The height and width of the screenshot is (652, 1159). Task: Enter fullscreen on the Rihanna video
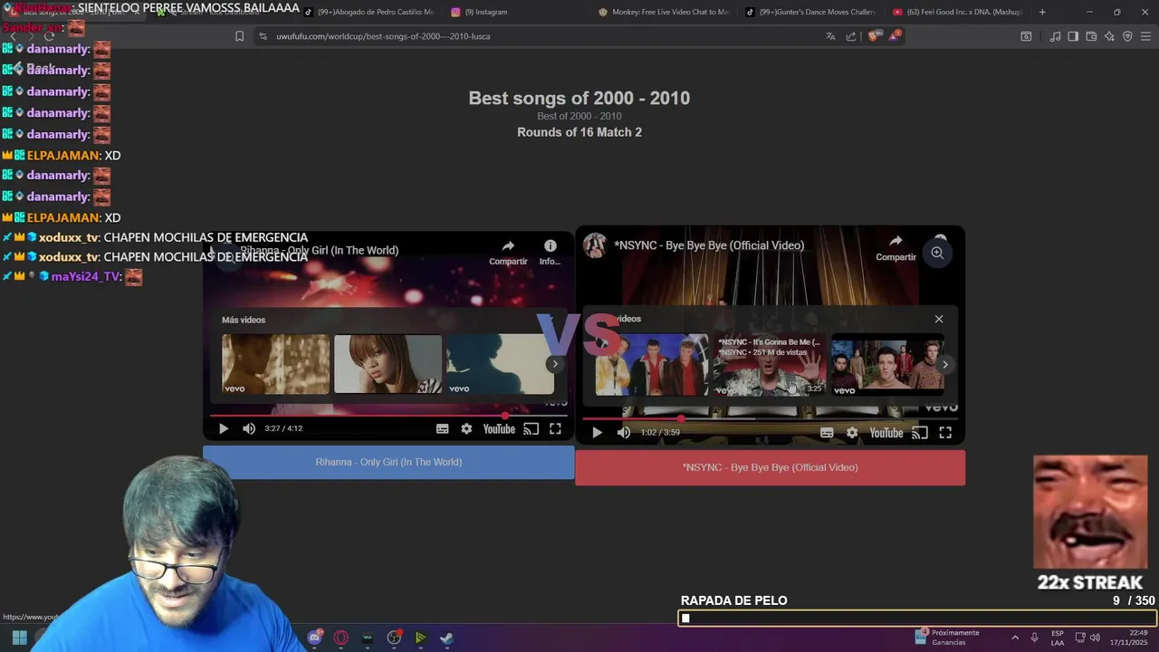[555, 429]
